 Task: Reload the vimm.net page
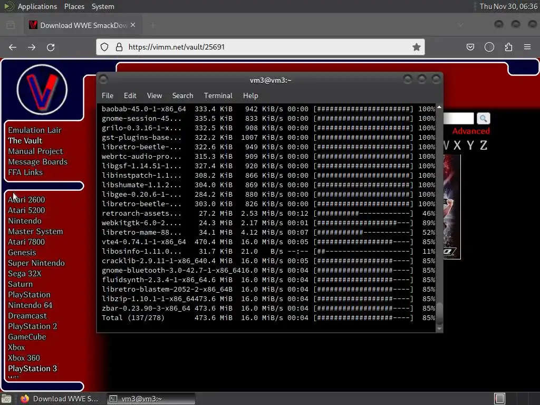51,47
